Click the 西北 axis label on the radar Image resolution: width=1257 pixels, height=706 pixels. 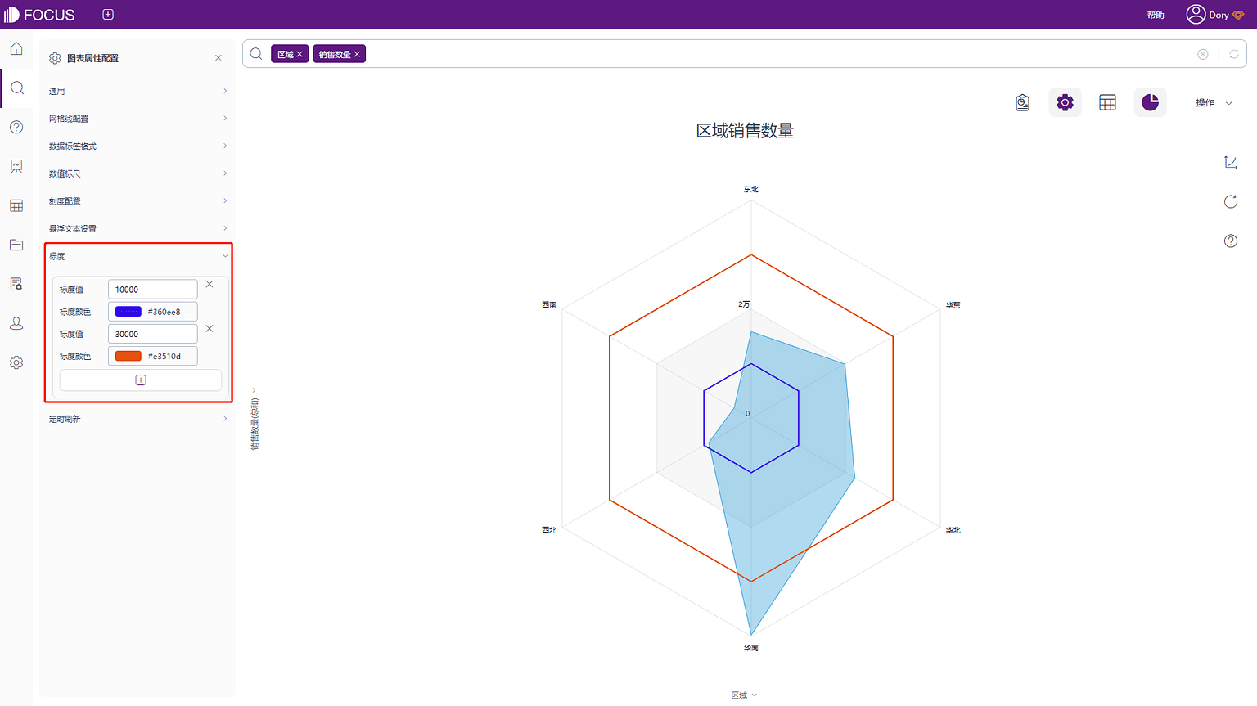[549, 530]
